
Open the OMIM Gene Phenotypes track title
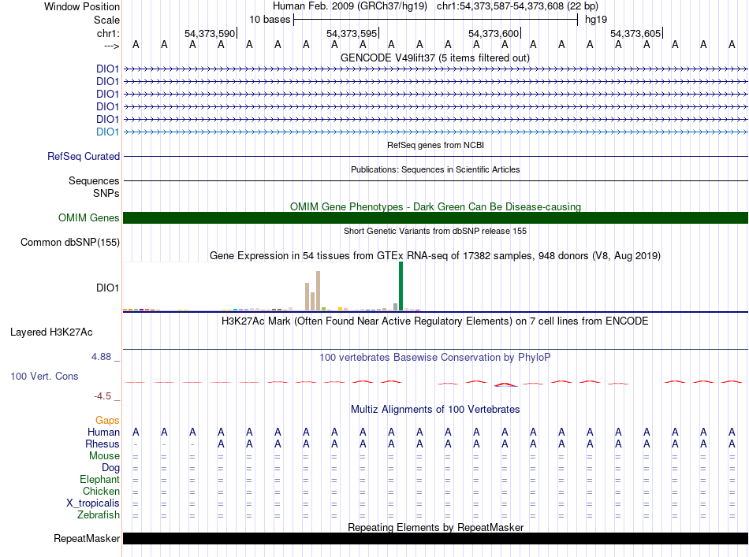[435, 206]
